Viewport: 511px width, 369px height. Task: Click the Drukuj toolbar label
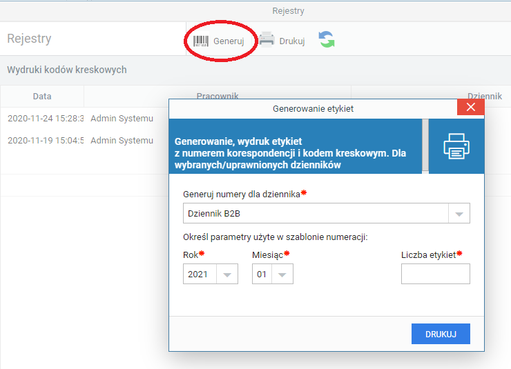(x=292, y=41)
